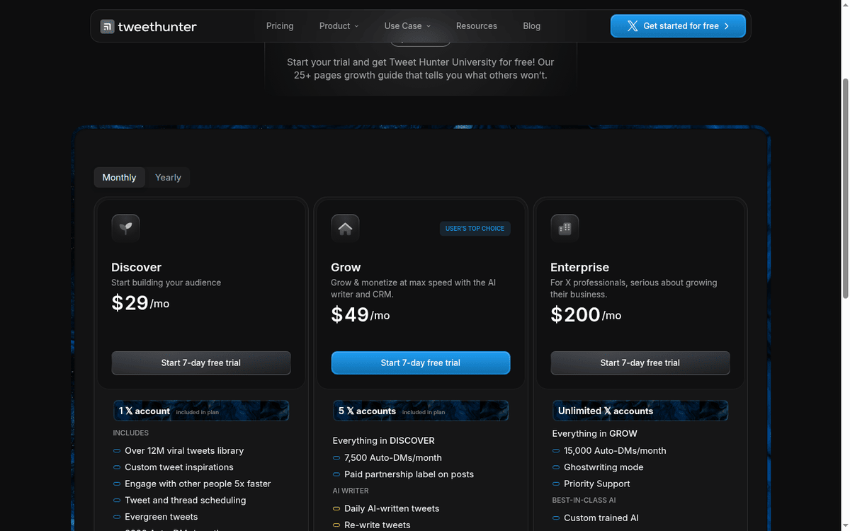Expand the Product dropdown menu
850x531 pixels.
(x=339, y=26)
